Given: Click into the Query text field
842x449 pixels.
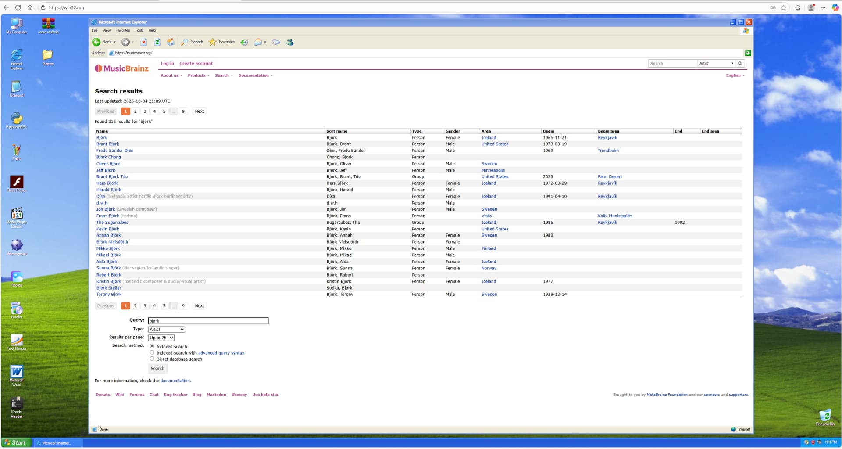Looking at the screenshot, I should (x=208, y=321).
